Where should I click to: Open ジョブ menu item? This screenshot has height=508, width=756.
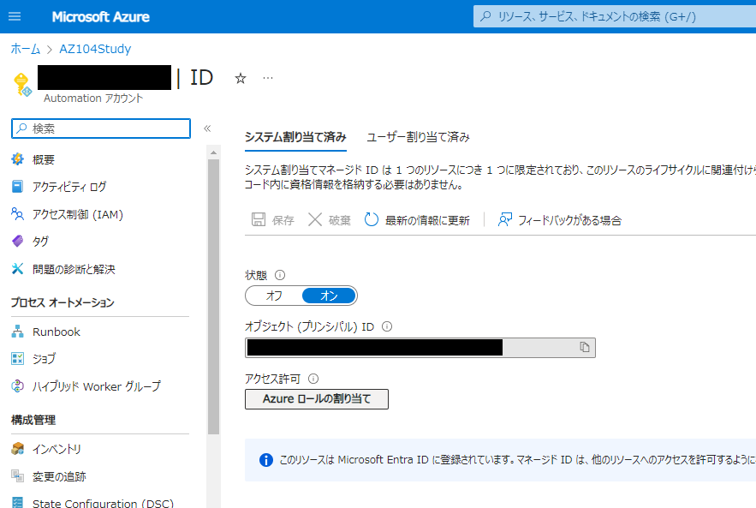pyautogui.click(x=44, y=358)
